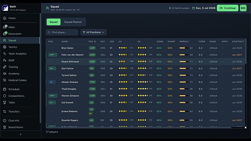Image resolution: width=251 pixels, height=141 pixels.
Task: Open the All Positions filter dropdown
Action: [x=93, y=32]
